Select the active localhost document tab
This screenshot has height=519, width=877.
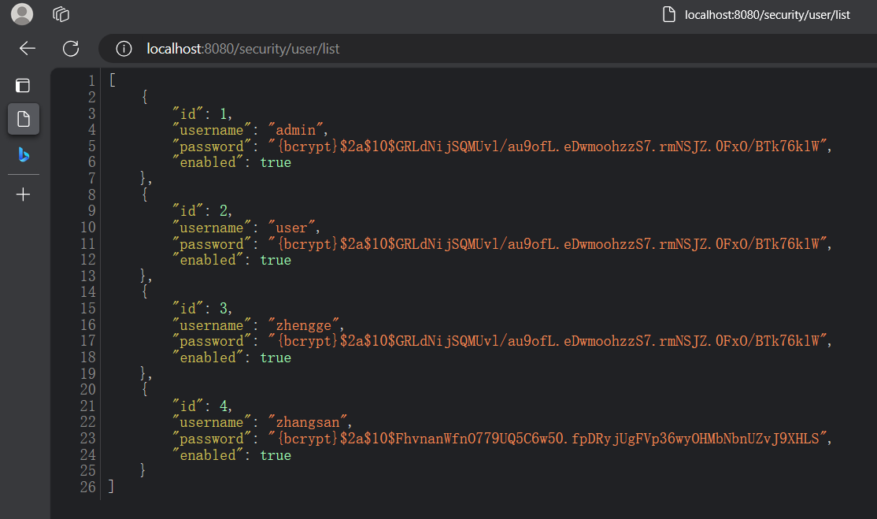click(x=24, y=119)
